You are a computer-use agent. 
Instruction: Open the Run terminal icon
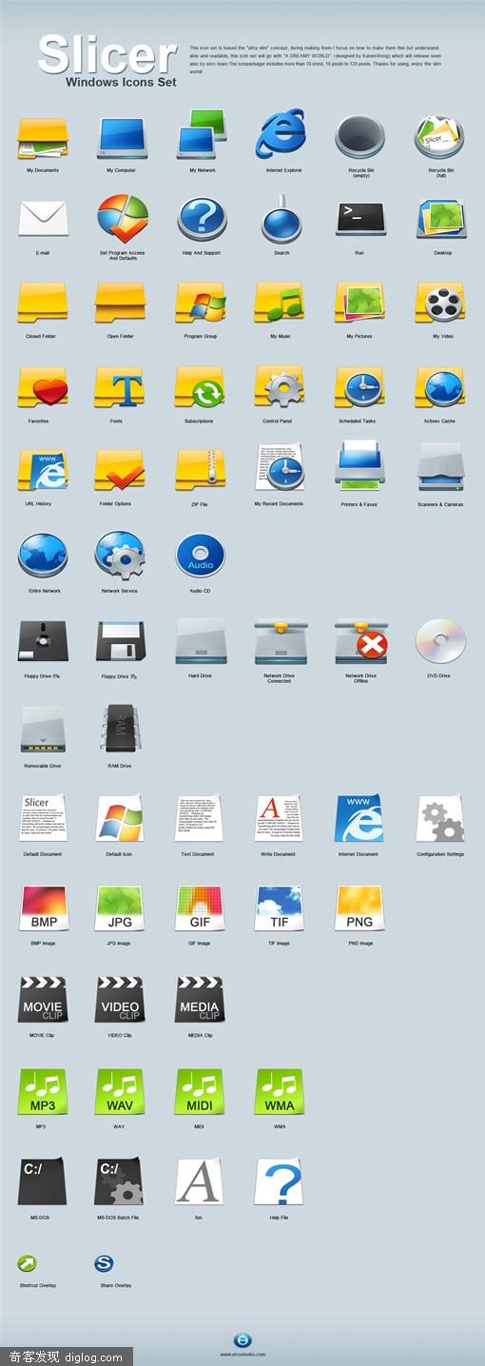(360, 220)
